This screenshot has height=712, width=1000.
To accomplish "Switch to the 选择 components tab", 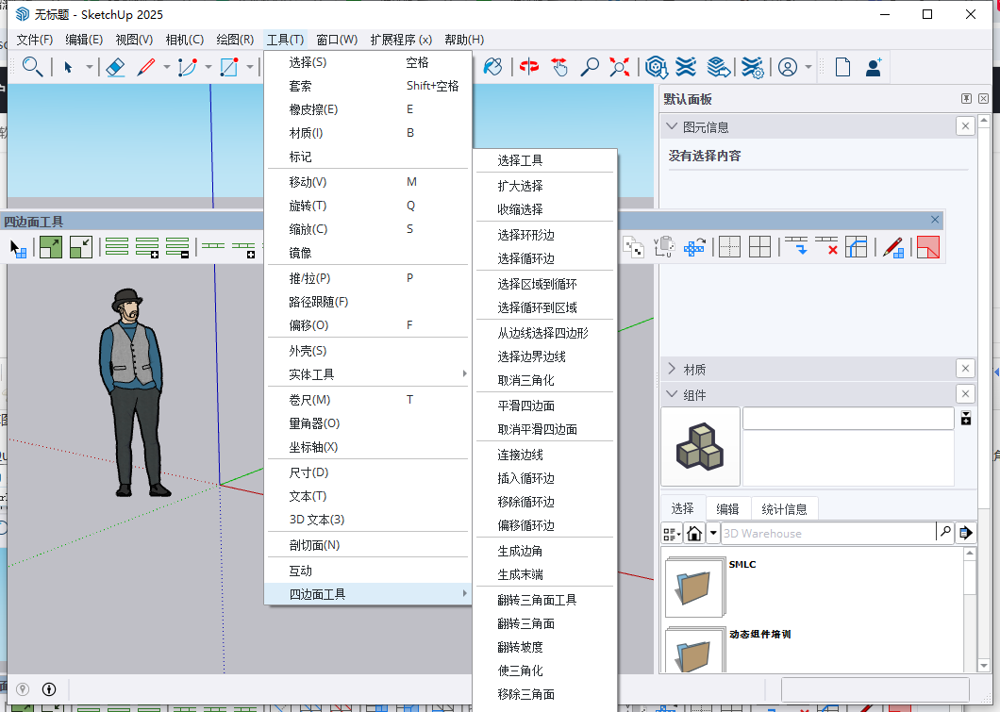I will point(682,508).
